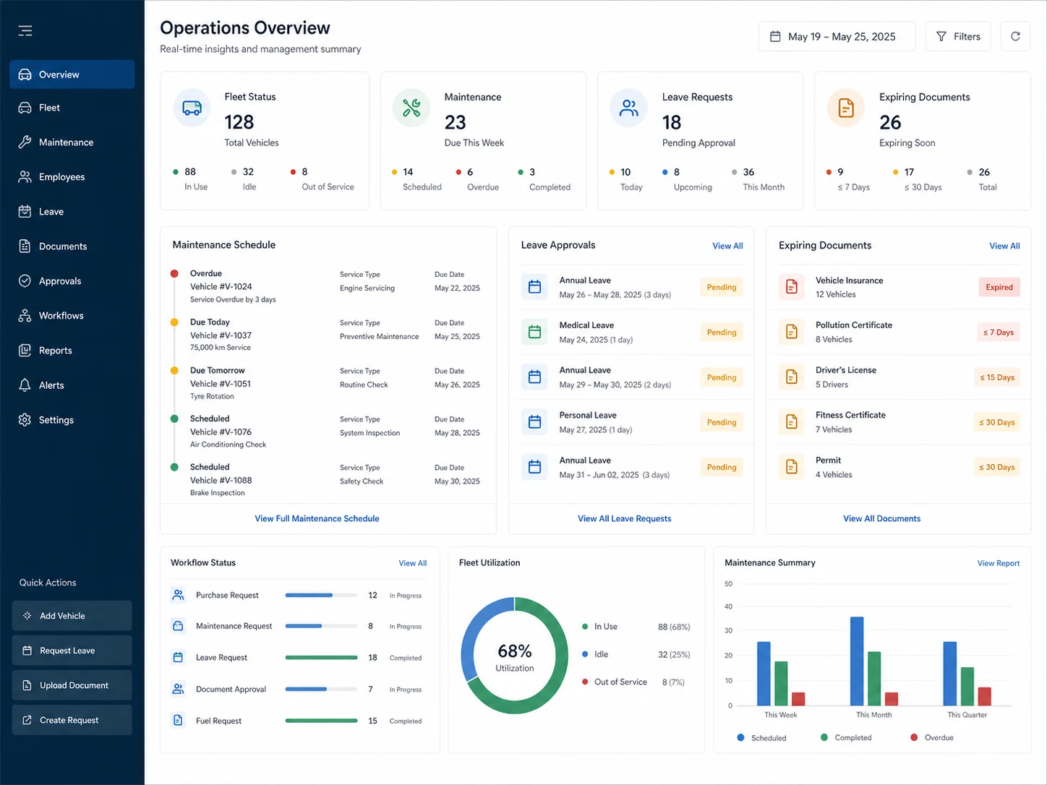The width and height of the screenshot is (1047, 785).
Task: Click the Purchase Request workflow icon
Action: tap(178, 595)
